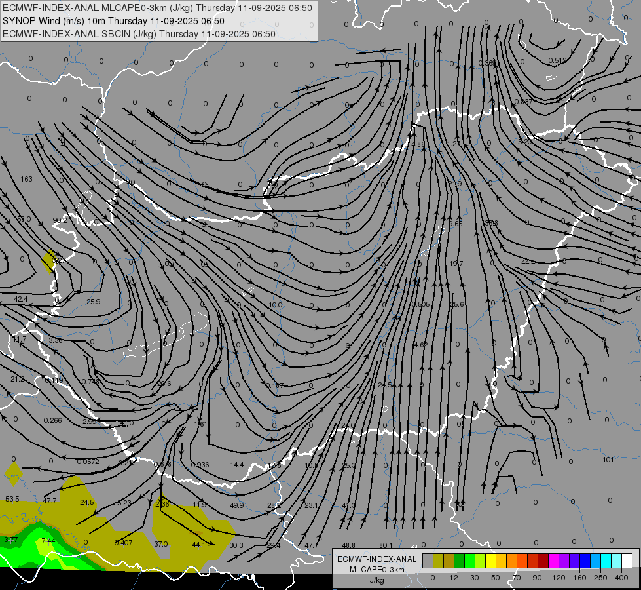Click the legend scale label 70
Screen dimensions: 641x590
click(x=517, y=578)
